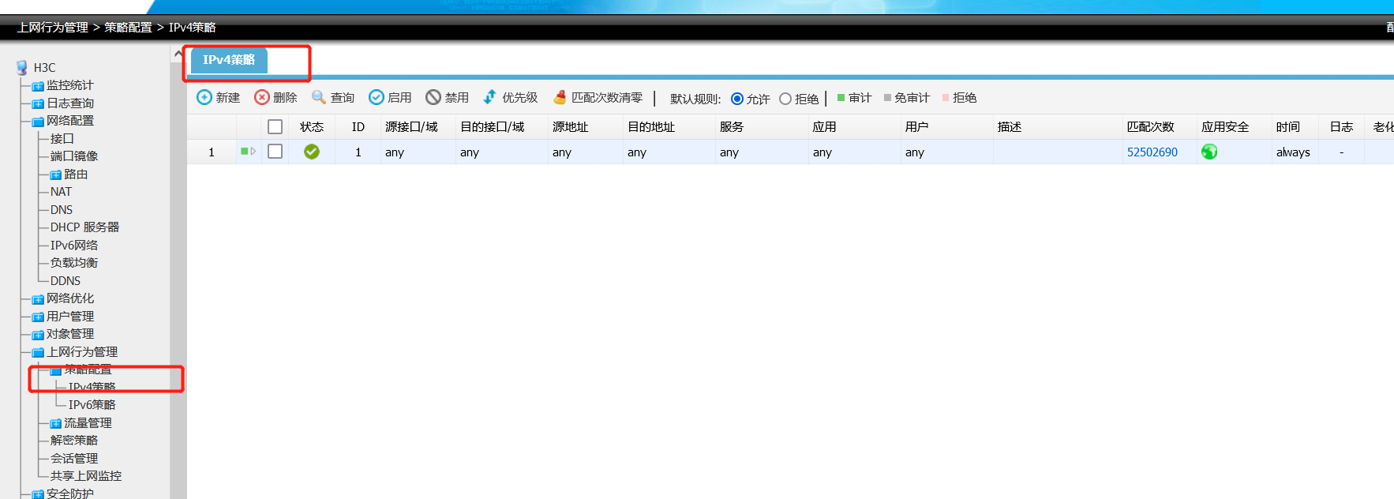Click 上网行为管理 in the breadcrumb
The height and width of the screenshot is (499, 1394).
53,27
